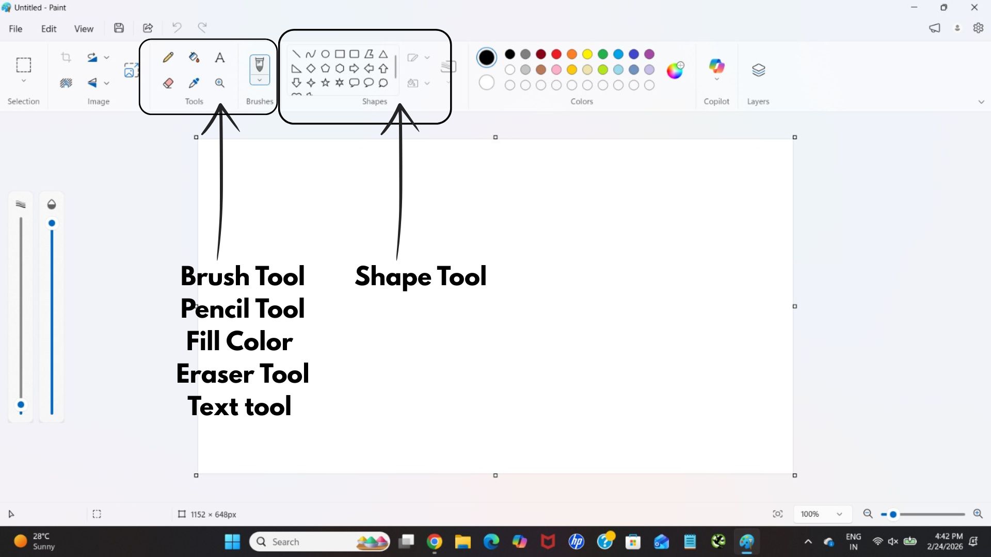Screen dimensions: 991x557
Task: Select the Fill with color tool
Action: (x=194, y=57)
